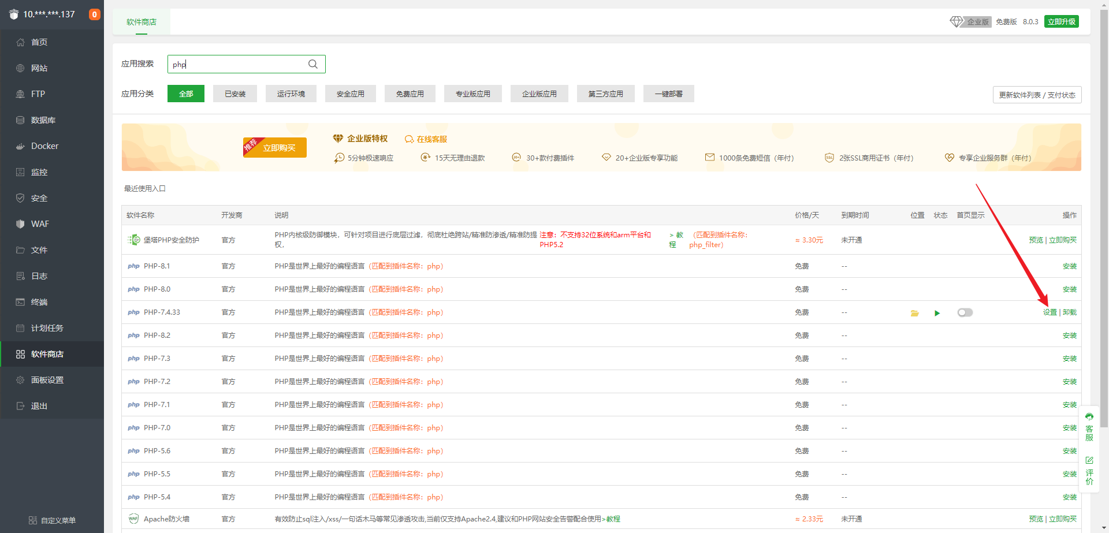Select the 安全应用 category filter
Screen dimensions: 1109x533
pyautogui.click(x=351, y=94)
